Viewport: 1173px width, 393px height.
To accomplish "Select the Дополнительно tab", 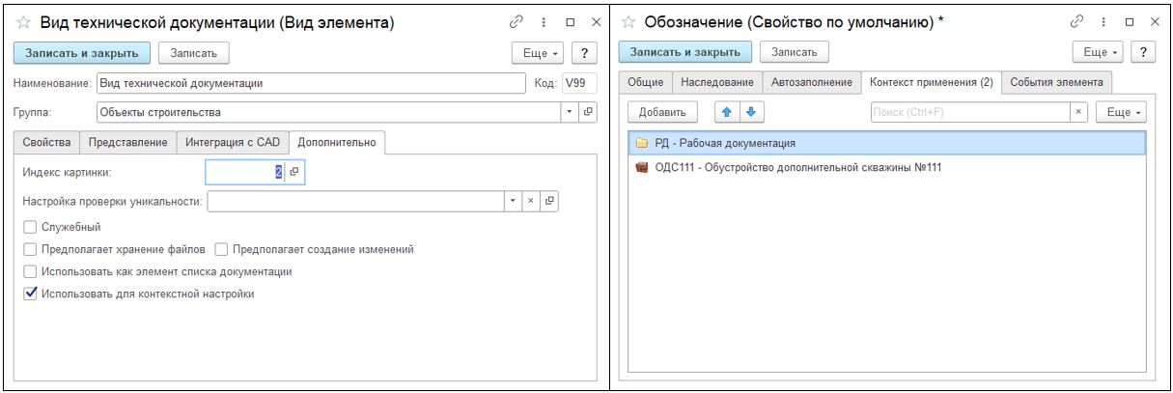I will click(x=337, y=142).
